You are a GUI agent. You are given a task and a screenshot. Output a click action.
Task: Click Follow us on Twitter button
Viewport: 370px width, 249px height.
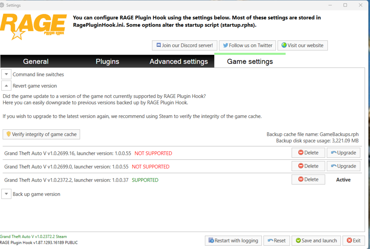(x=247, y=45)
